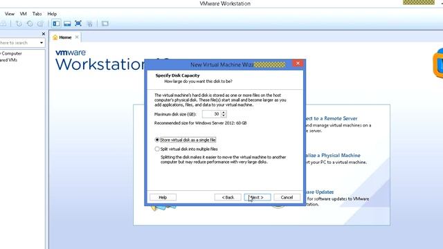Click the vmware Workstation logo text

point(100,61)
